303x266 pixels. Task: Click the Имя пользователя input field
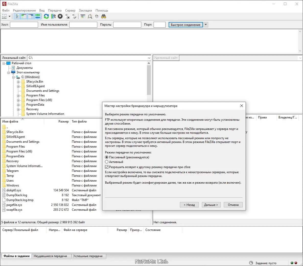pyautogui.click(x=83, y=25)
